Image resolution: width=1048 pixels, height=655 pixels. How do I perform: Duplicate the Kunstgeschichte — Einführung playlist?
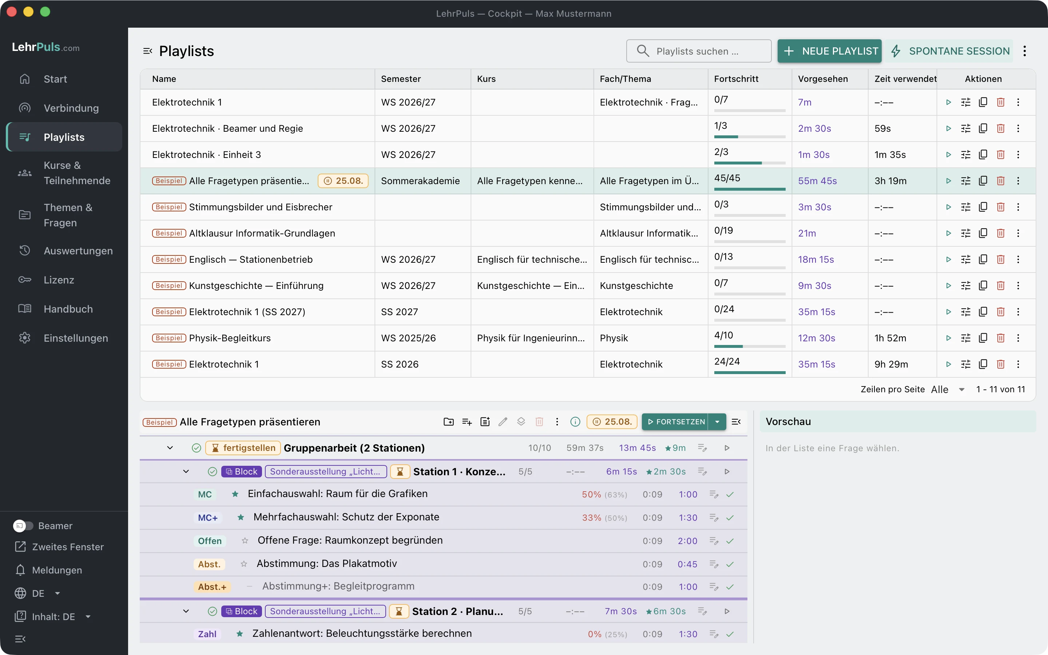click(983, 286)
